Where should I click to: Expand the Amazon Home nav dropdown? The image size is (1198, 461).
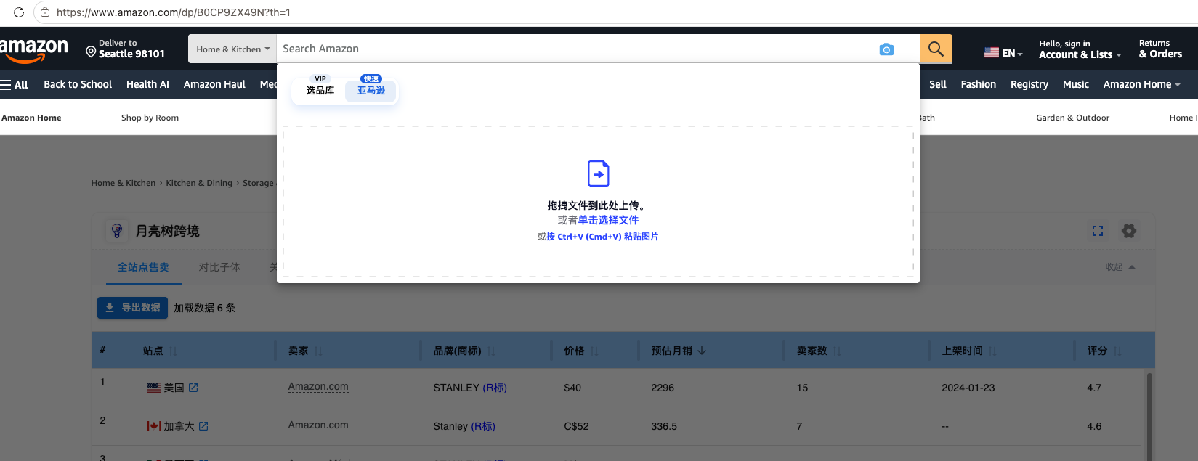coord(1141,84)
